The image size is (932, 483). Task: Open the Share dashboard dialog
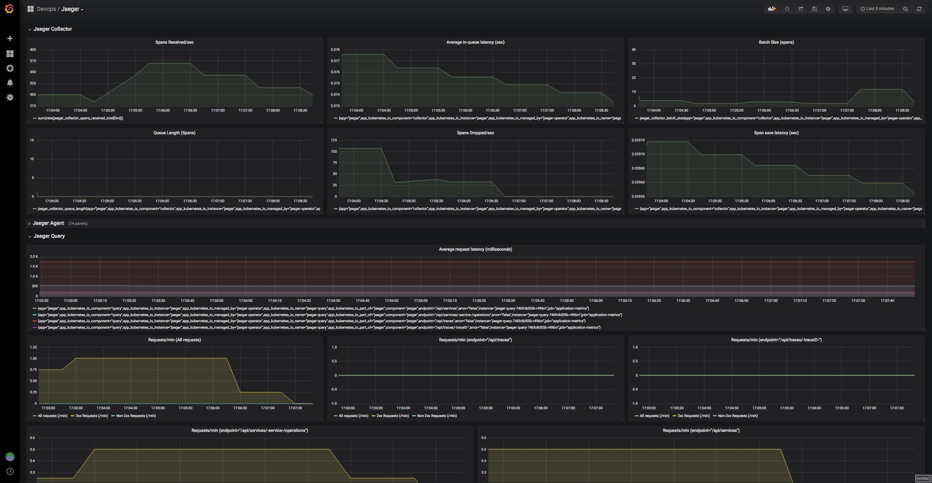pos(801,9)
